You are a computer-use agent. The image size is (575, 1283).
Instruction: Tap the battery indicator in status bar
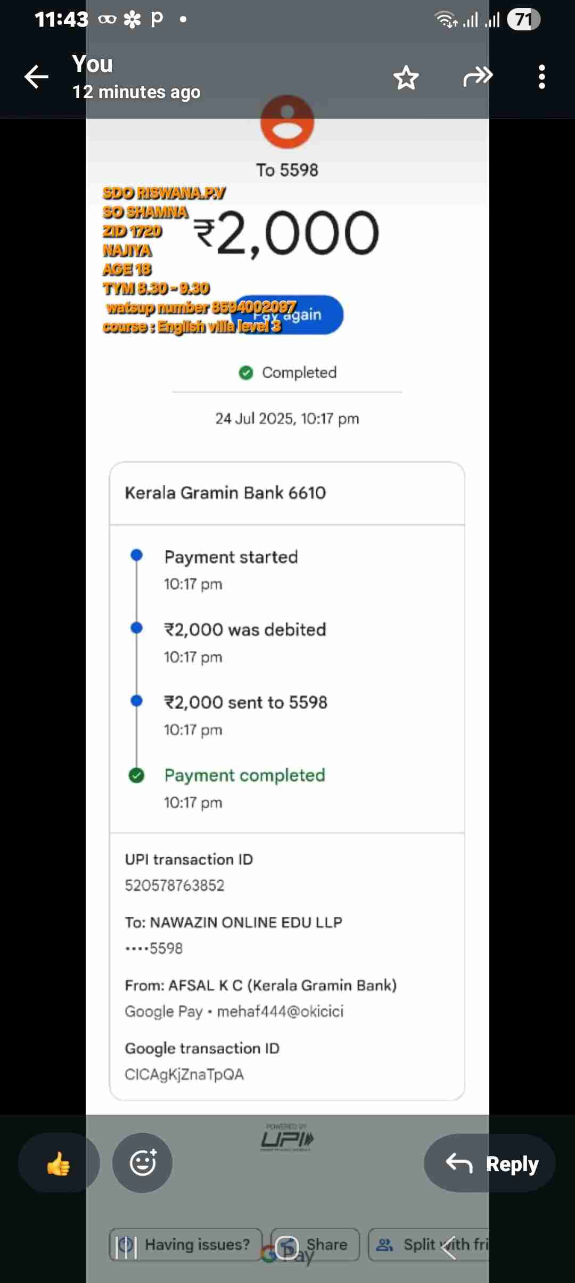pyautogui.click(x=523, y=20)
